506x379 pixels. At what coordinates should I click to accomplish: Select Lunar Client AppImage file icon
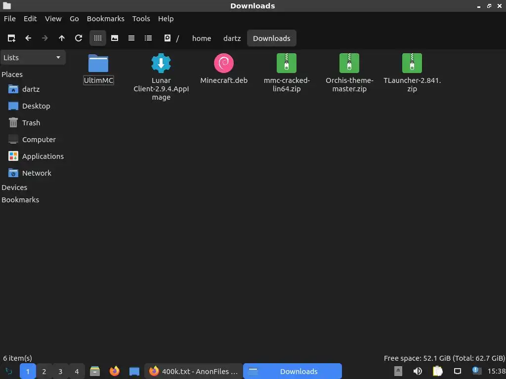[x=161, y=63]
